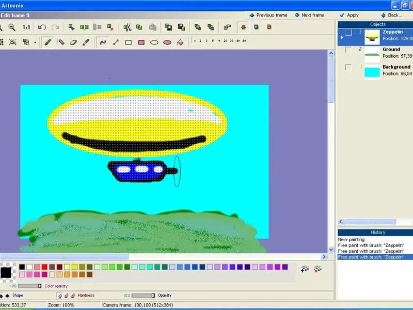Click canvas vertical scrollbar down arrow
This screenshot has height=310, width=413.
331,250
